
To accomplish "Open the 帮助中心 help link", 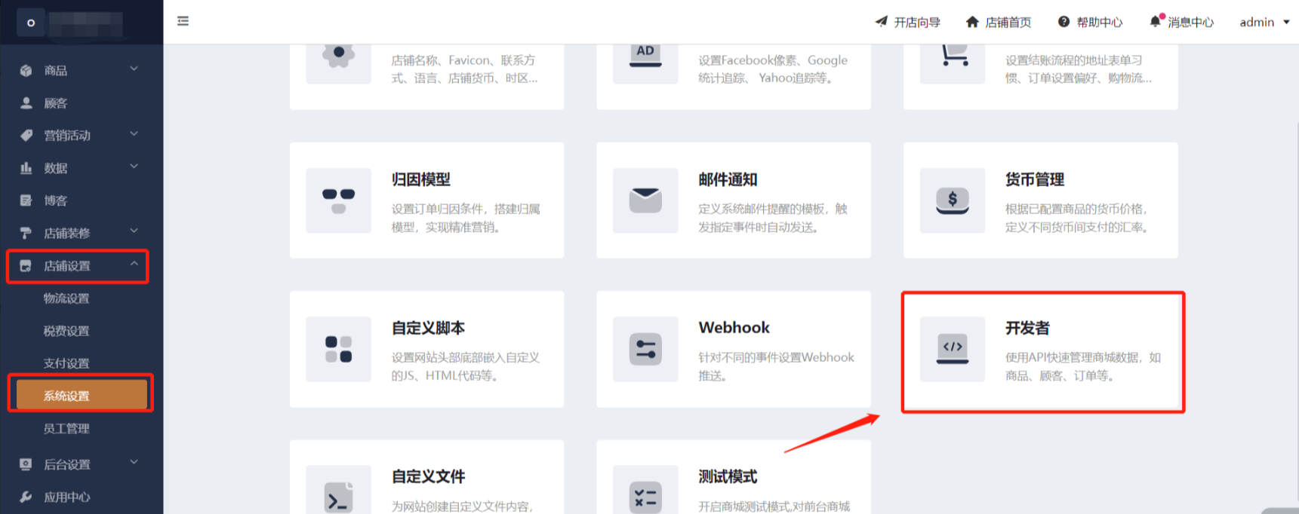I will (x=1090, y=22).
